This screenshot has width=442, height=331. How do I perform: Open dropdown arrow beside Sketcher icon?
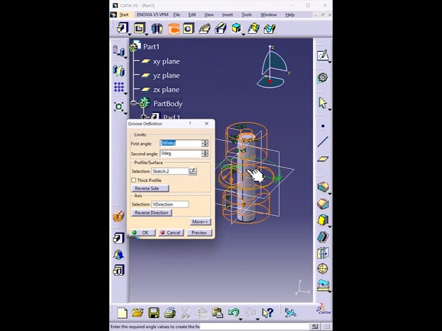pos(329,62)
